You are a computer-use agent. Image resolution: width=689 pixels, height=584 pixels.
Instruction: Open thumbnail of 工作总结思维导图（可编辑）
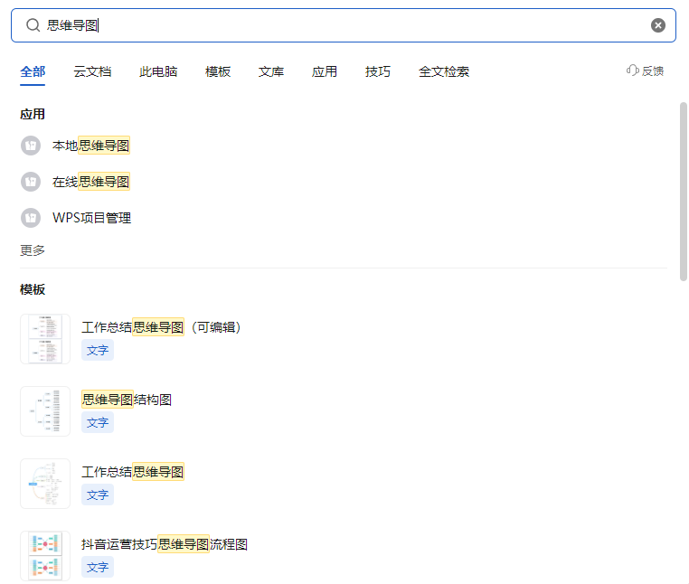tap(45, 339)
